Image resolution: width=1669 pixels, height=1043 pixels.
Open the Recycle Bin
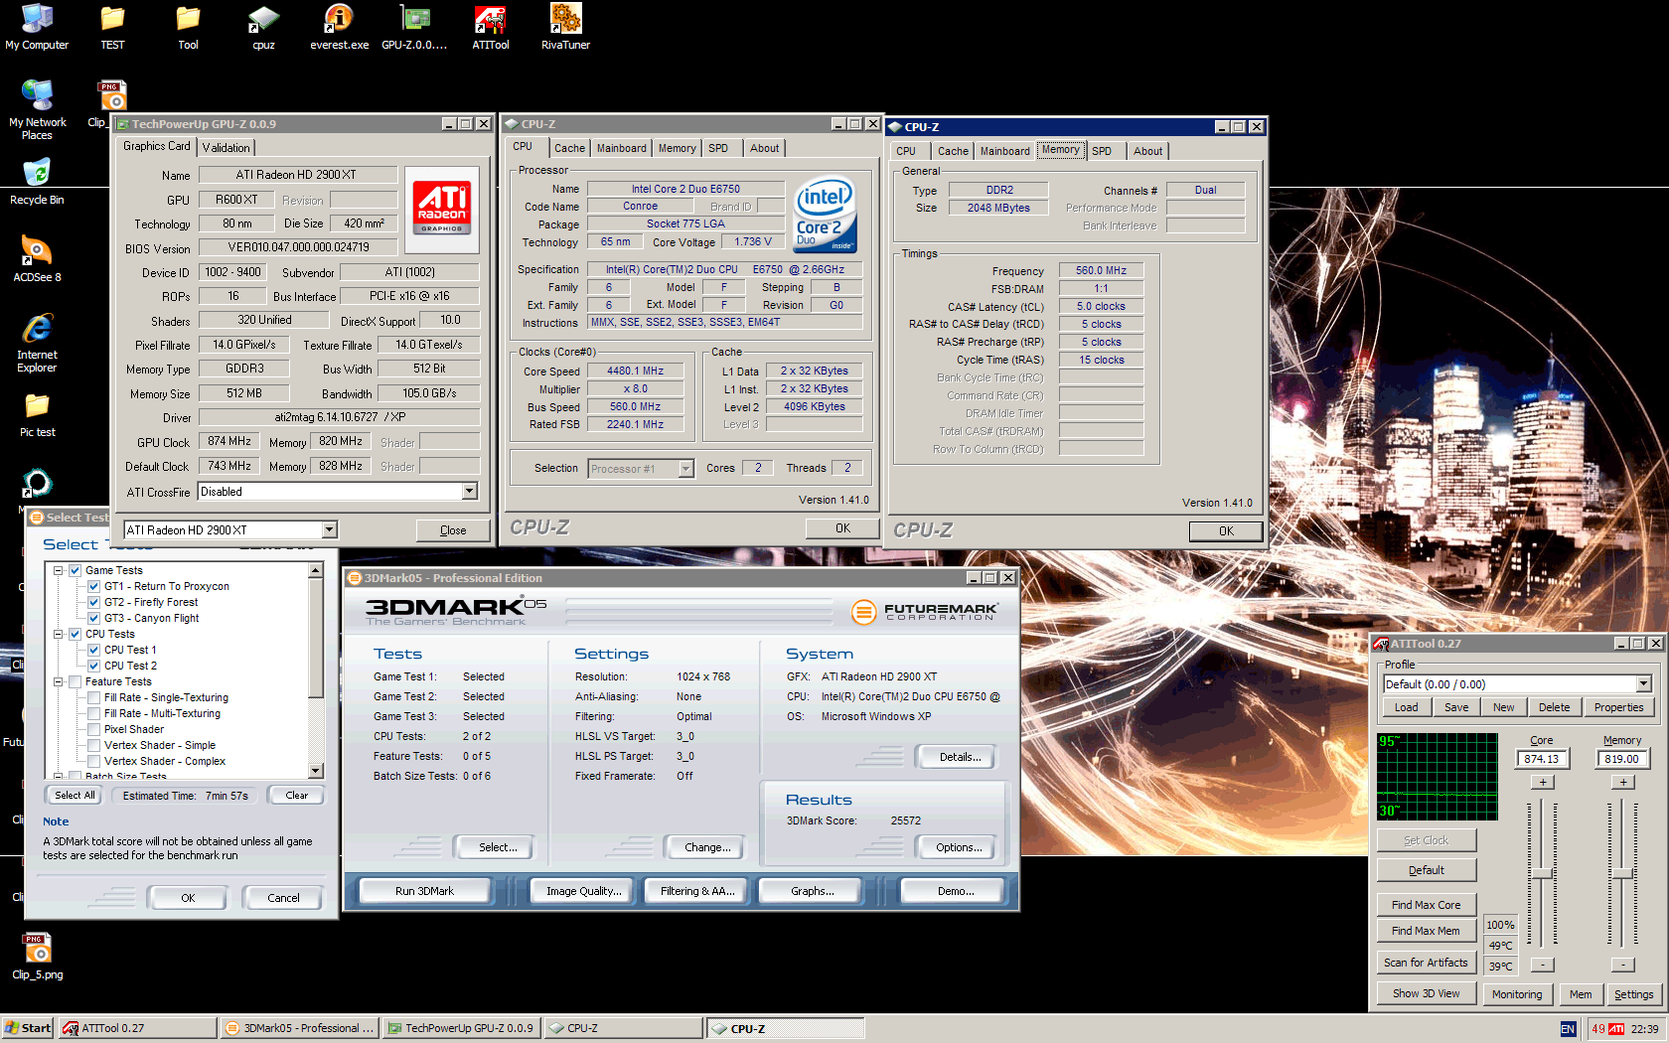tap(37, 182)
